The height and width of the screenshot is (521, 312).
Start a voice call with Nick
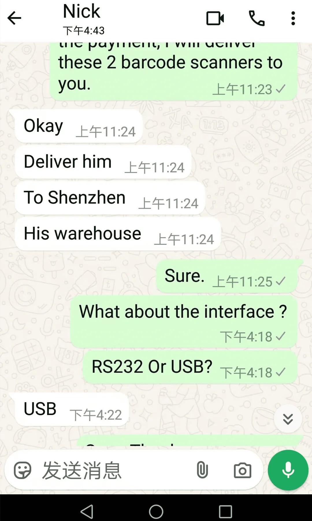tap(257, 19)
